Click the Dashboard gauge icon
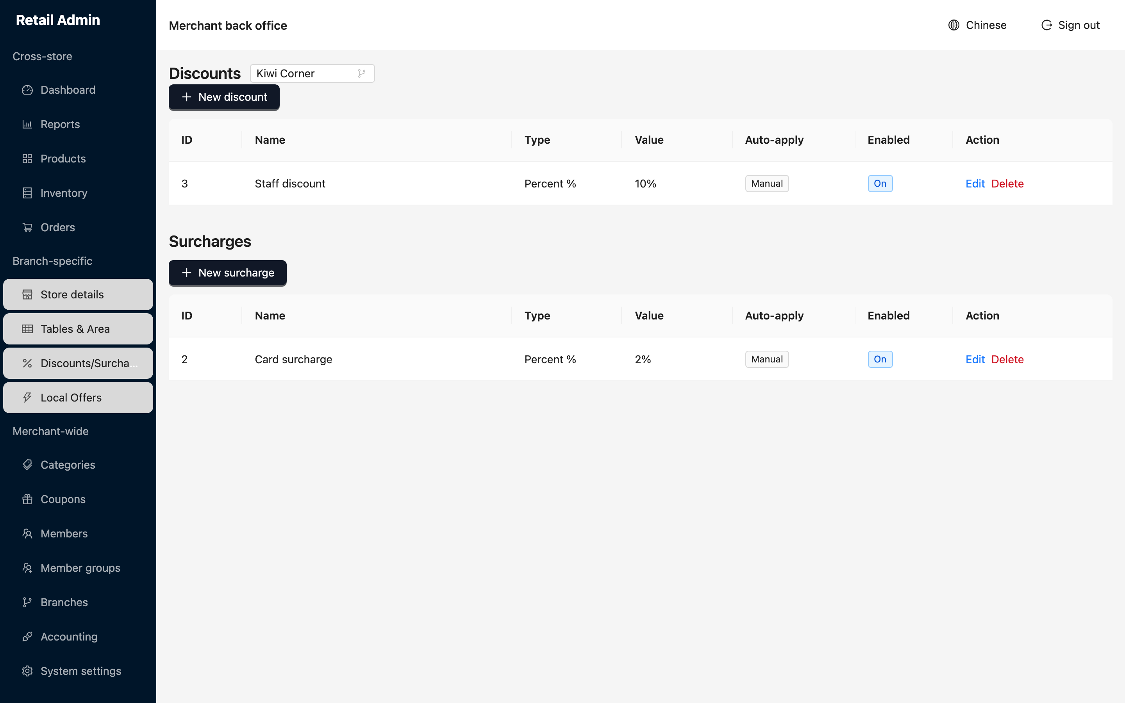 27,90
